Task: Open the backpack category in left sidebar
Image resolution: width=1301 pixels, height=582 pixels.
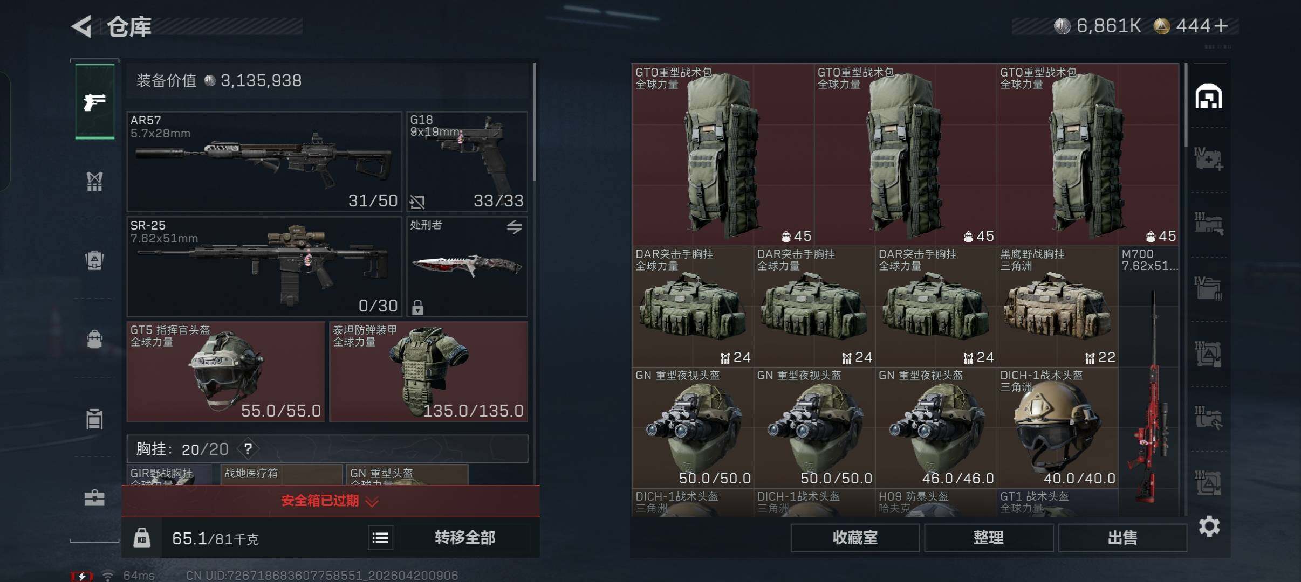Action: [x=94, y=339]
